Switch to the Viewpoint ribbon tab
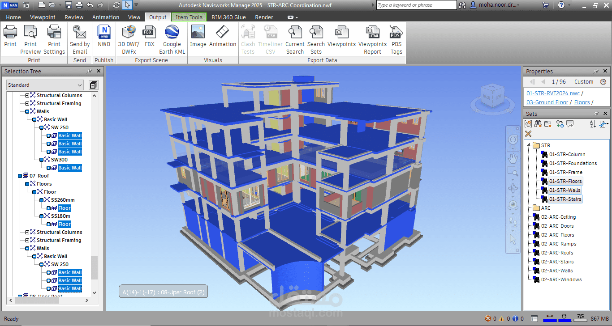Image resolution: width=612 pixels, height=326 pixels. 43,17
